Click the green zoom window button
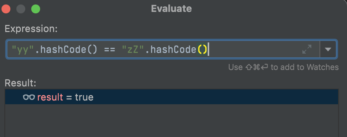347x137 pixels. point(36,9)
